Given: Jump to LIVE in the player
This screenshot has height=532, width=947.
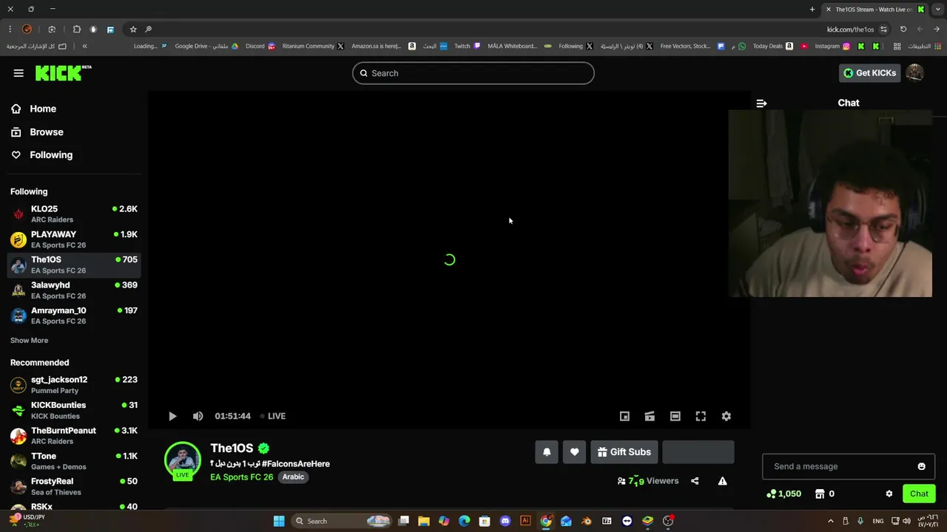Looking at the screenshot, I should point(273,416).
